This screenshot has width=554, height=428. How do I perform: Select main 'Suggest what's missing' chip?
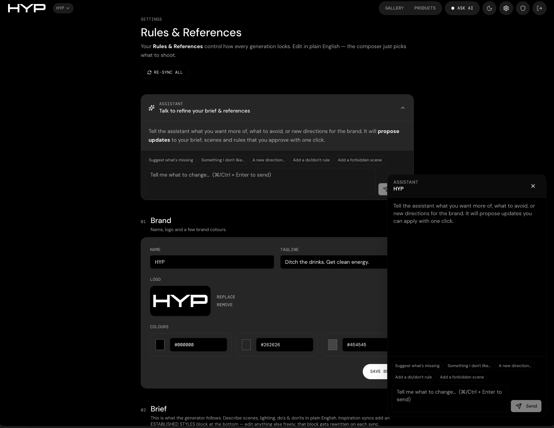171,160
